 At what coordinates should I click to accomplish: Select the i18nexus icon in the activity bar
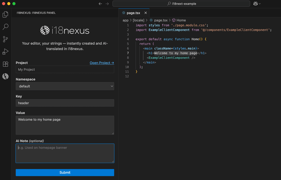5,77
